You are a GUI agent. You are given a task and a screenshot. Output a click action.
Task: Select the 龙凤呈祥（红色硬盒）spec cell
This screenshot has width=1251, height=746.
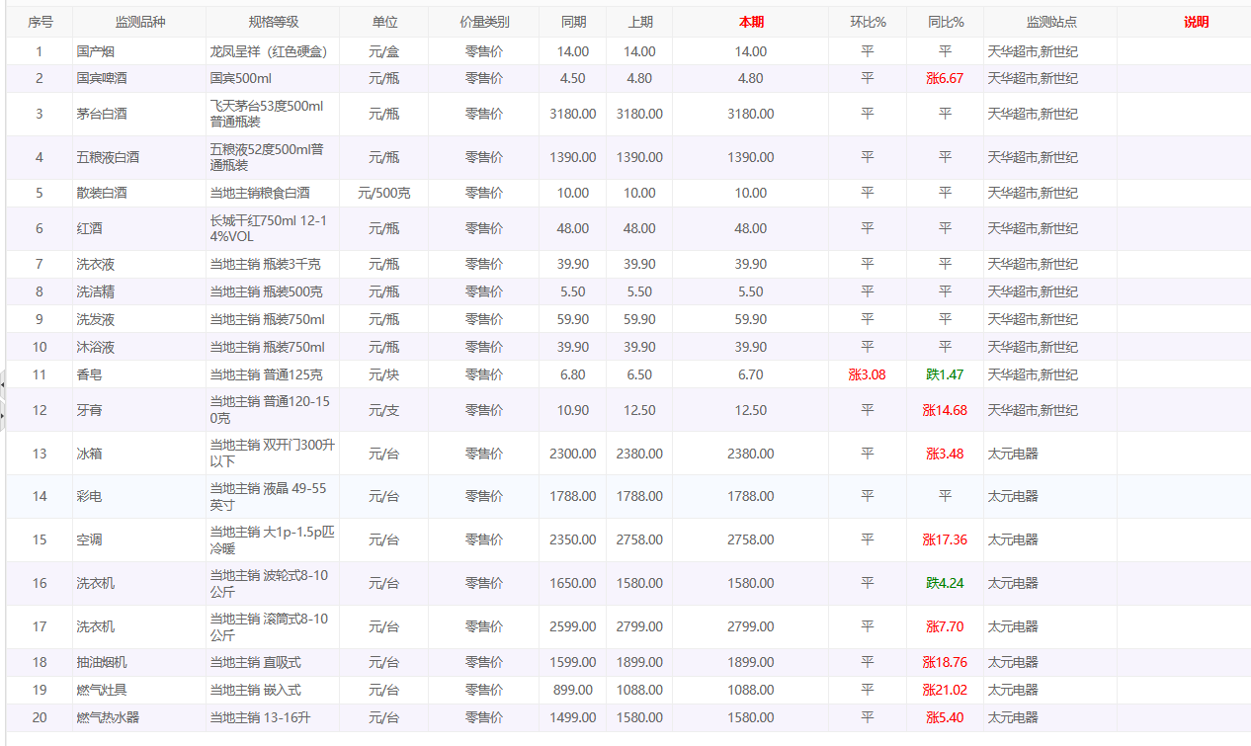pyautogui.click(x=273, y=51)
